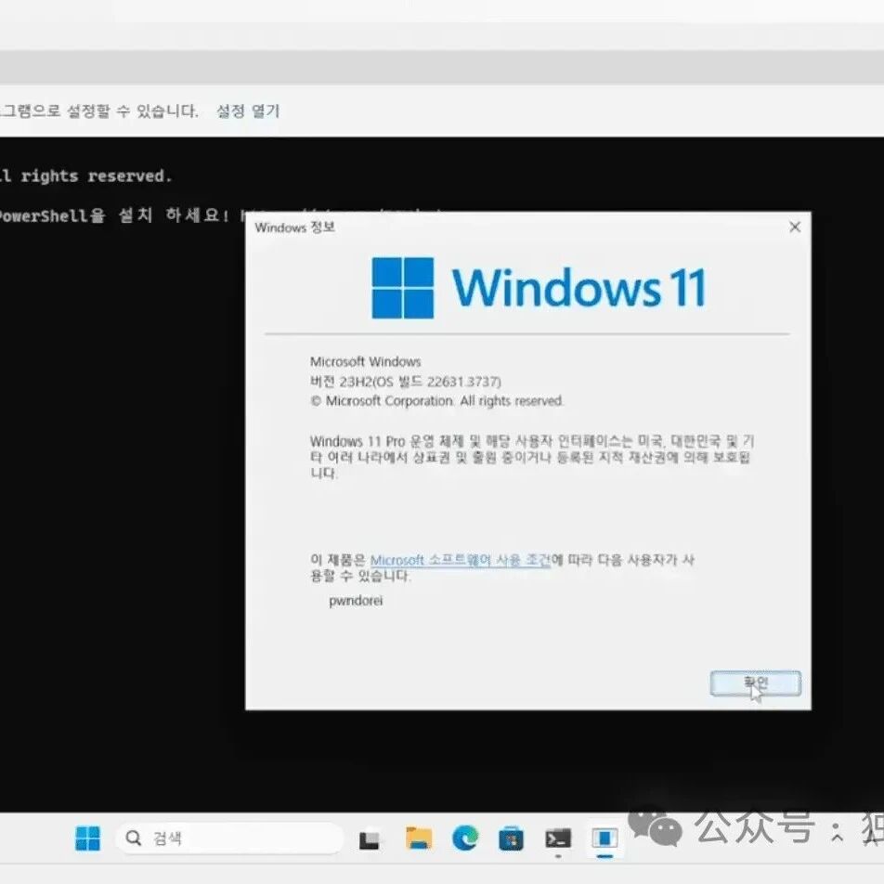Open Task View from the taskbar
This screenshot has height=884, width=884.
pos(370,839)
